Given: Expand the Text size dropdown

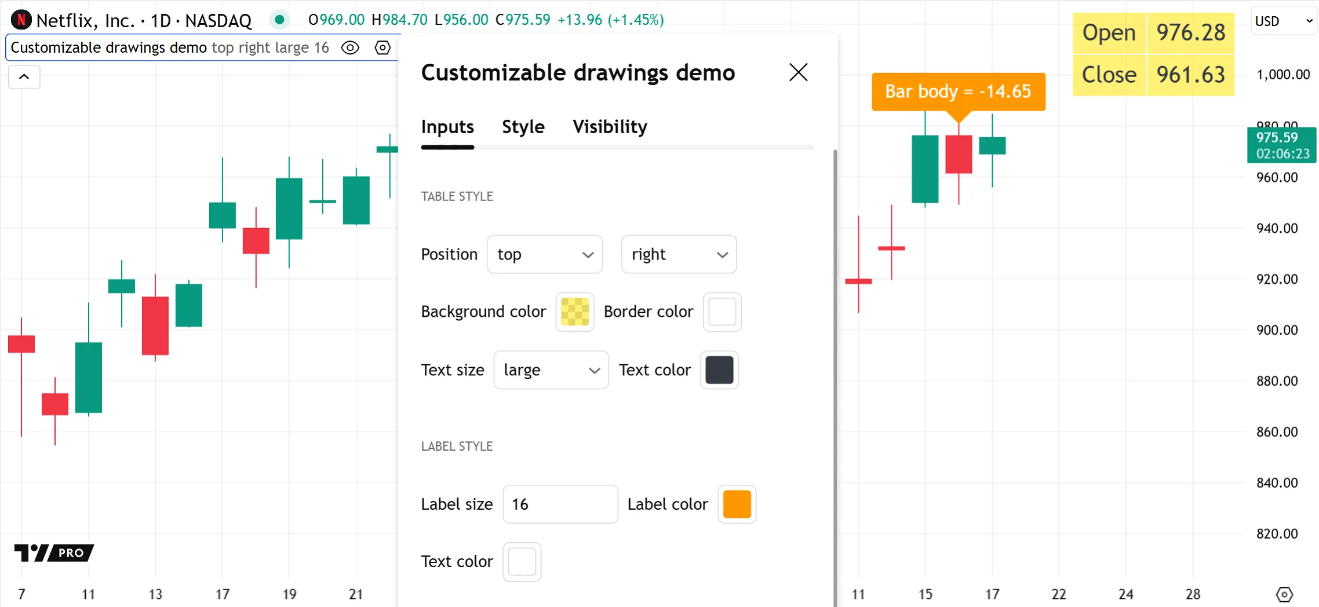Looking at the screenshot, I should coord(551,370).
